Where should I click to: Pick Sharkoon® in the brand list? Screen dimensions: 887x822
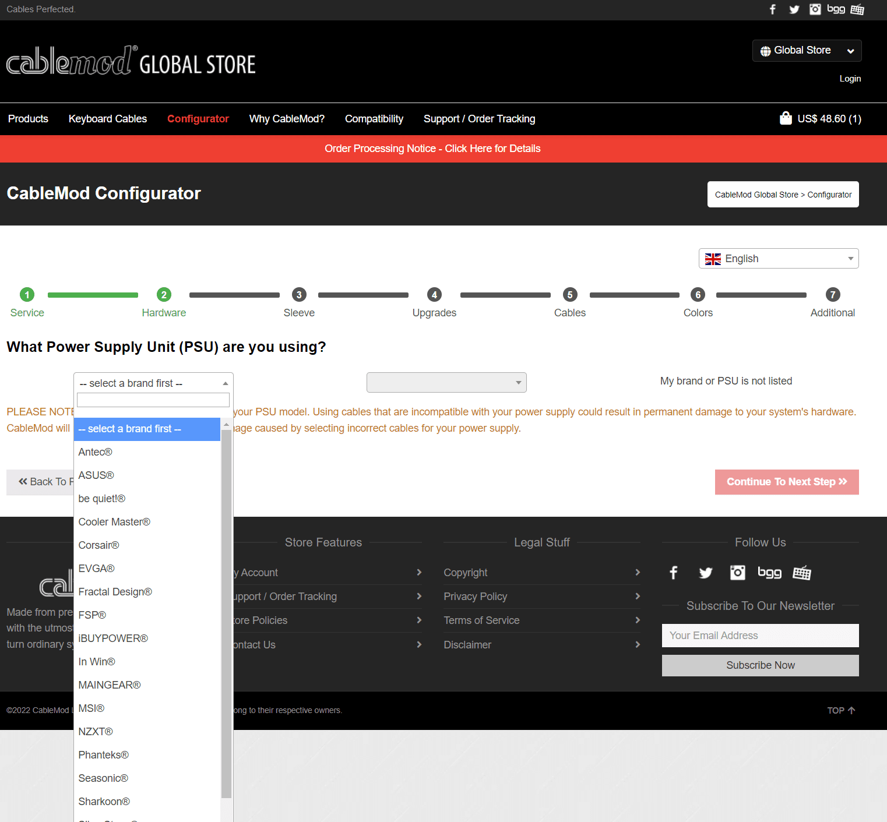pos(147,802)
